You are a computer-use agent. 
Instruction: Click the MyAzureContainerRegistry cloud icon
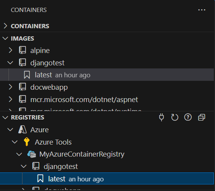(31, 154)
